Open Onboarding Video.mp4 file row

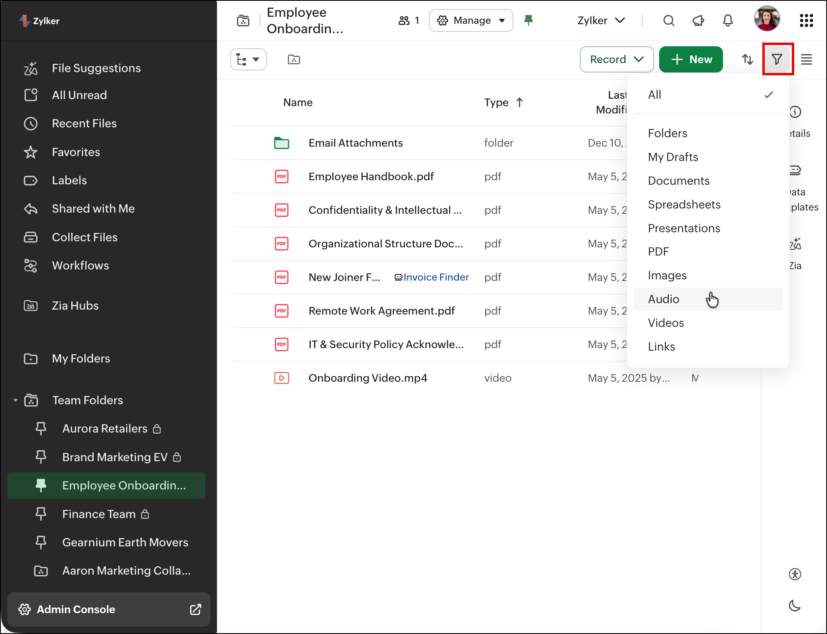[x=368, y=378]
